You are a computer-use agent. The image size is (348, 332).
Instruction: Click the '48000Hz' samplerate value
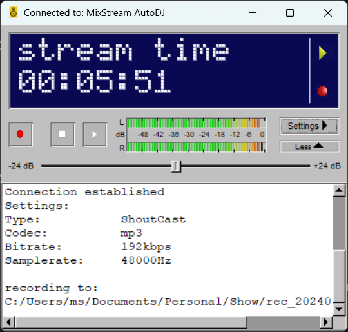[146, 260]
